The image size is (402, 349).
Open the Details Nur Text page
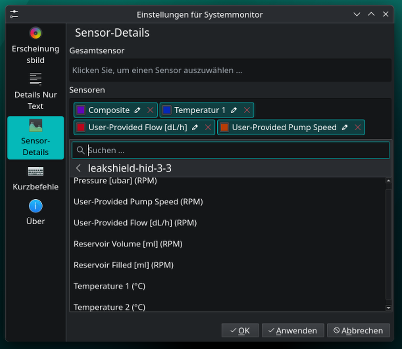click(x=35, y=92)
